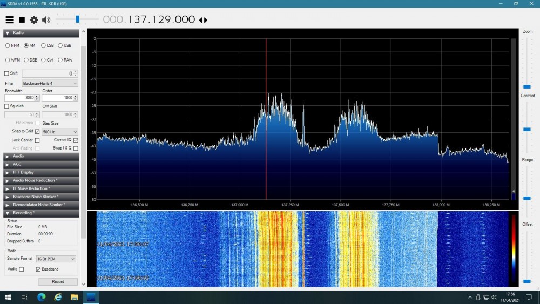The width and height of the screenshot is (540, 304).
Task: Adjust the Range slider handle
Action: click(527, 198)
